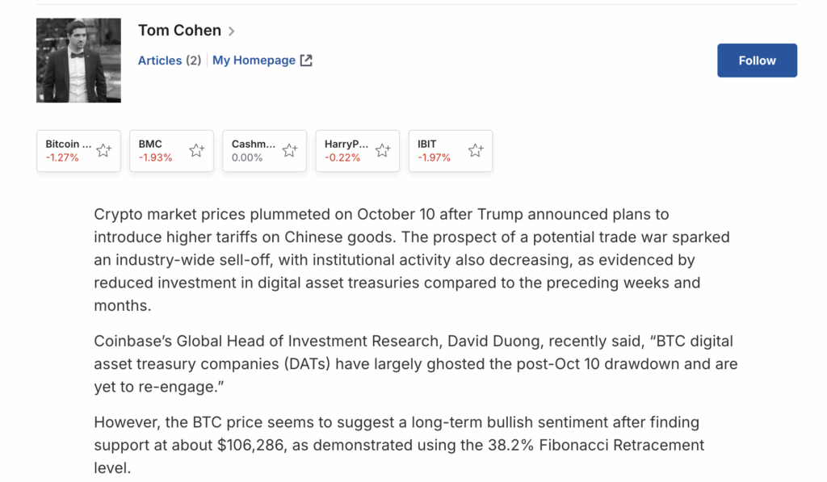Image resolution: width=827 pixels, height=482 pixels.
Task: Select the BMC ticker name
Action: pyautogui.click(x=151, y=145)
